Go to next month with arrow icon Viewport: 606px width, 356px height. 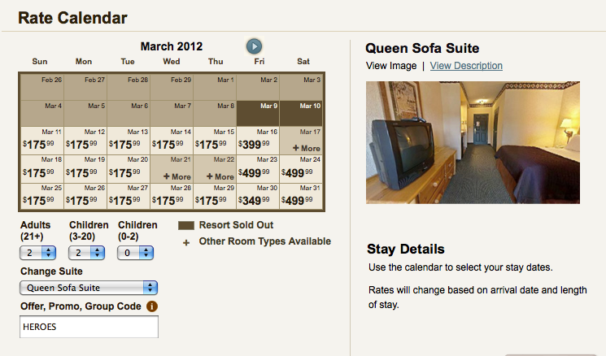tap(254, 46)
